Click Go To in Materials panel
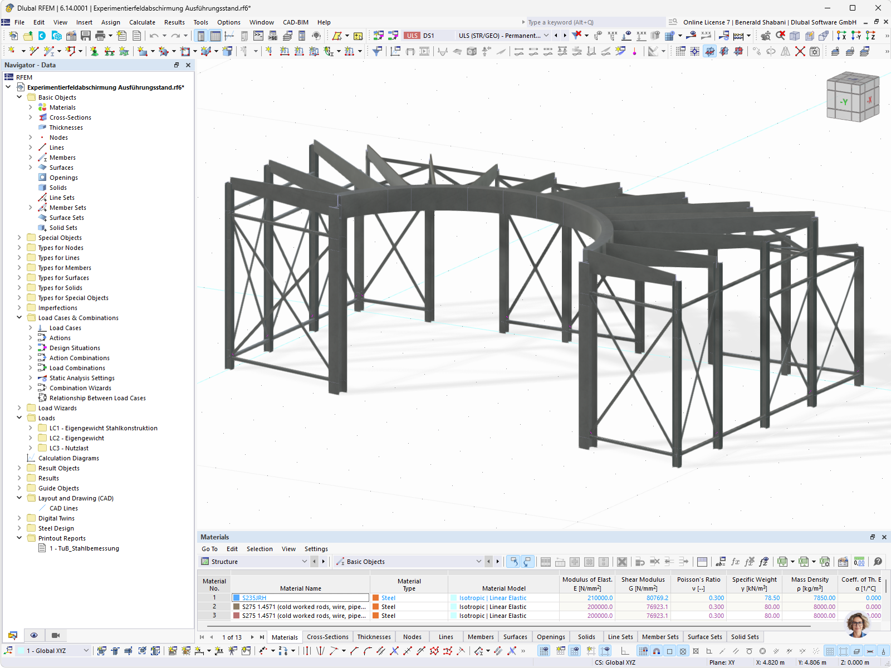891x668 pixels. coord(209,549)
